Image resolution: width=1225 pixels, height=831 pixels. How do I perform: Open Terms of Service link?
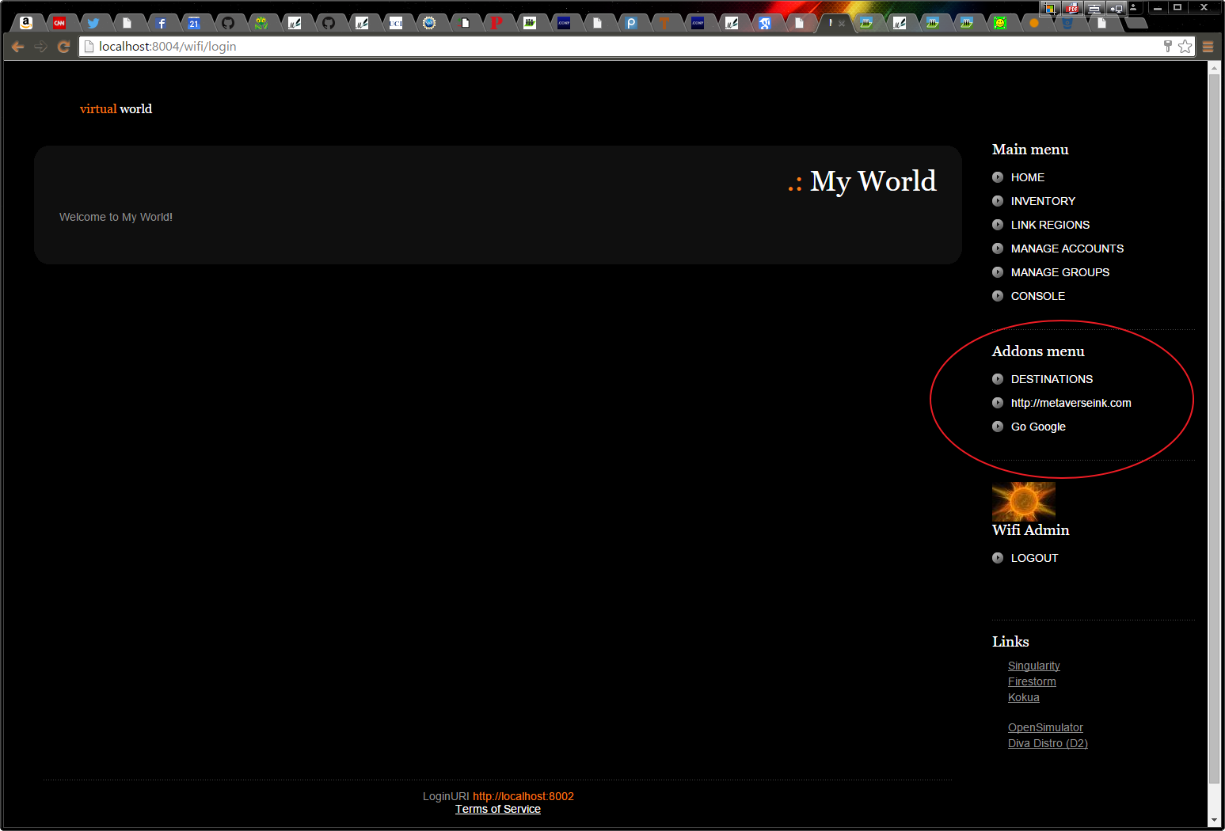tap(498, 809)
